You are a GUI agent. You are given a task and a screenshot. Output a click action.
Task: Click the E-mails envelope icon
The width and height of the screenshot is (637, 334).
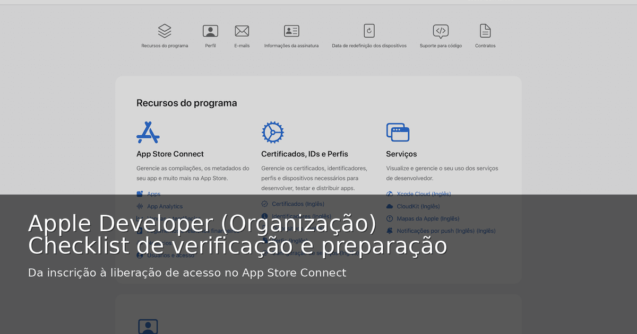(242, 31)
